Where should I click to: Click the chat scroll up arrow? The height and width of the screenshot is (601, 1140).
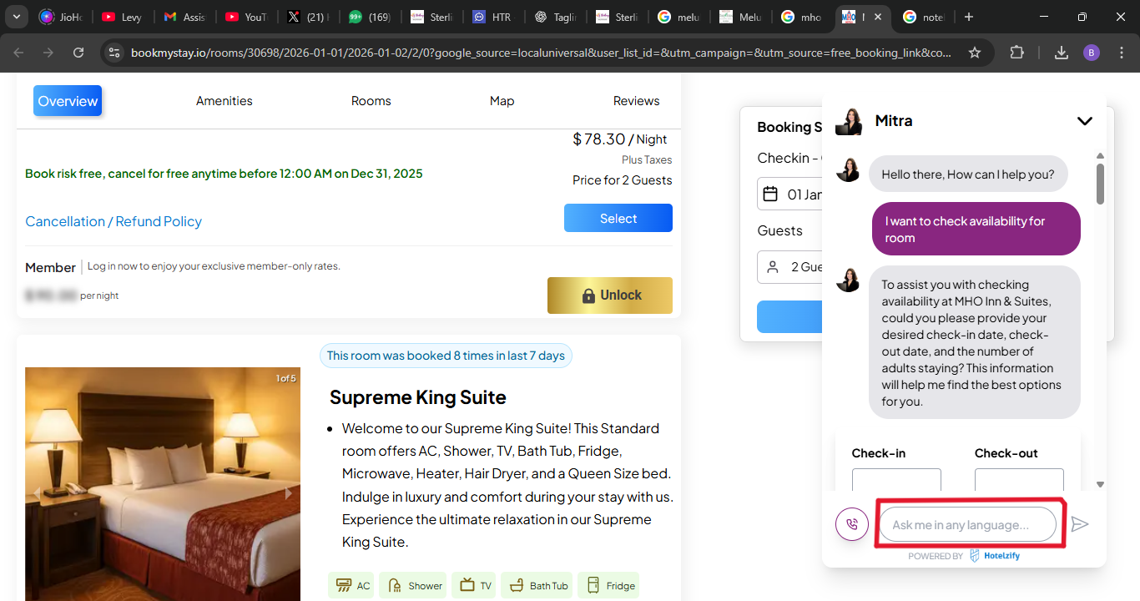pyautogui.click(x=1100, y=156)
